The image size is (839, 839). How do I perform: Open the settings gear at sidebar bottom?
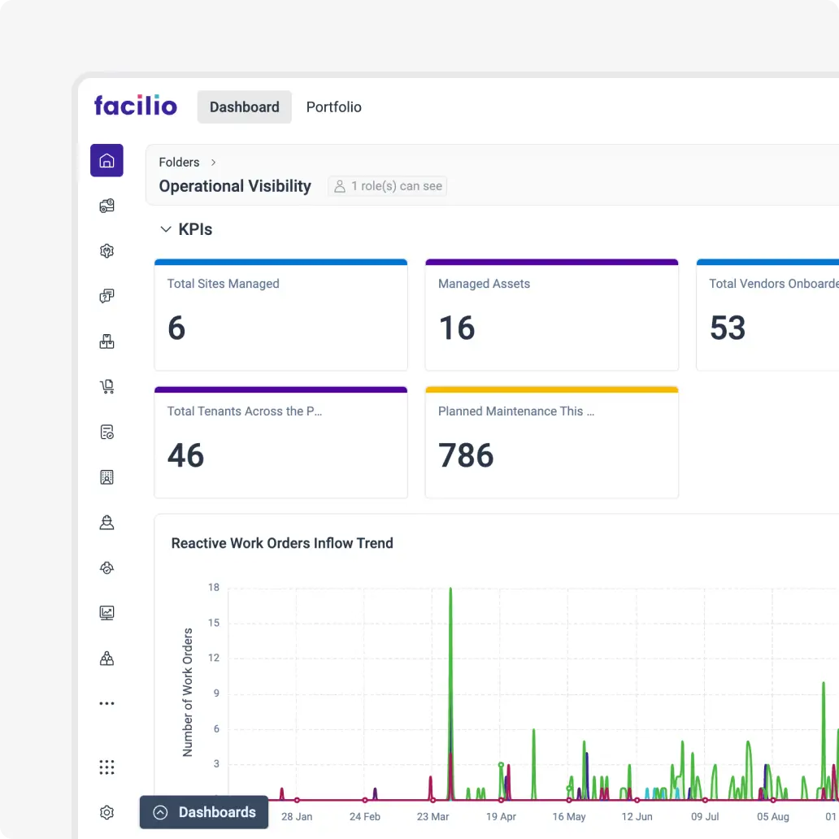[x=107, y=812]
